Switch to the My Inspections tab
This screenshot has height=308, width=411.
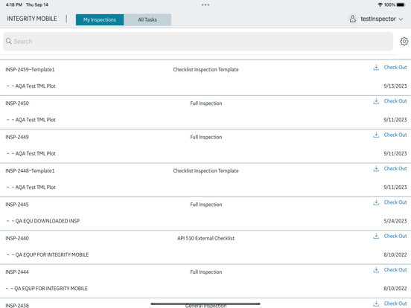coord(100,19)
